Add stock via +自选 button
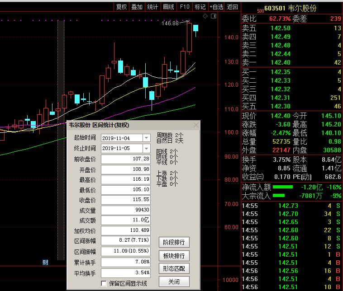Viewport: 343px width, 291px height. click(216, 7)
